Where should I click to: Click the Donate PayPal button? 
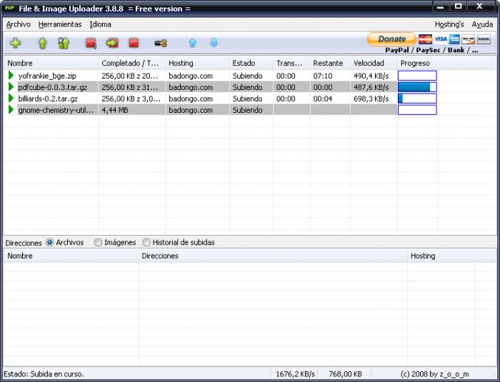(x=391, y=39)
